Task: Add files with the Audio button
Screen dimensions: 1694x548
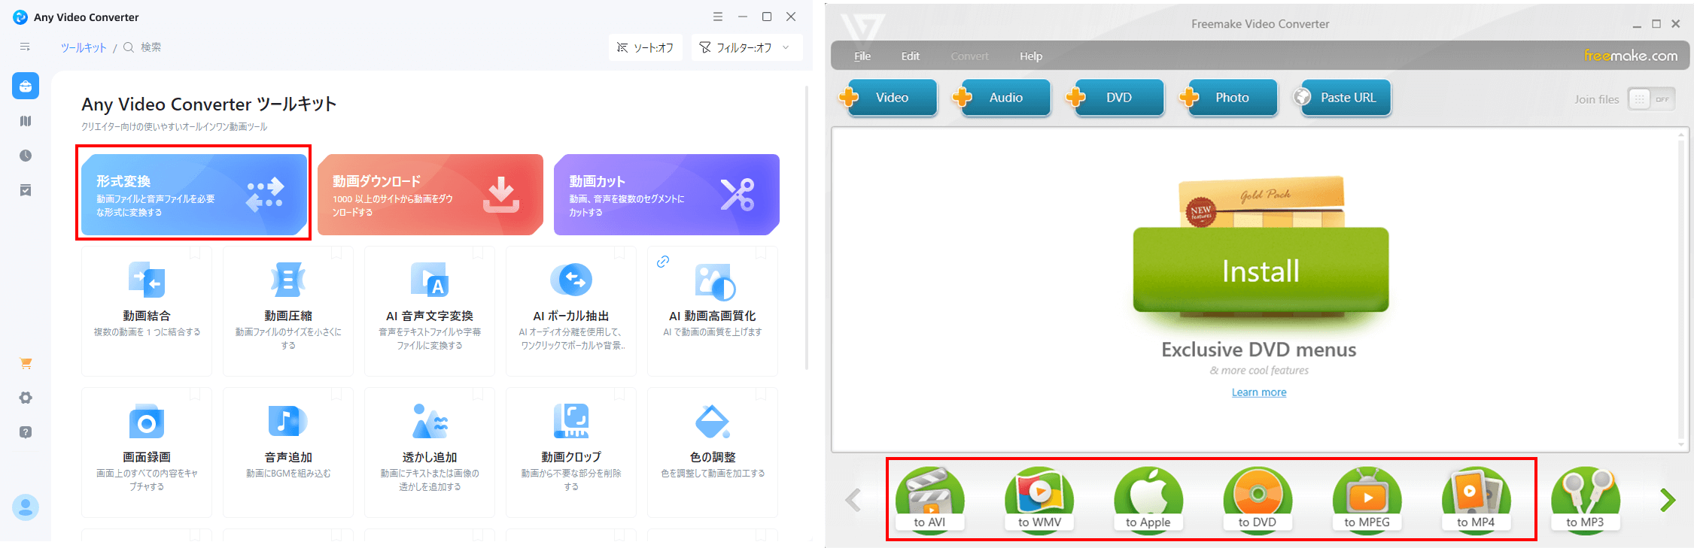Action: tap(1002, 98)
